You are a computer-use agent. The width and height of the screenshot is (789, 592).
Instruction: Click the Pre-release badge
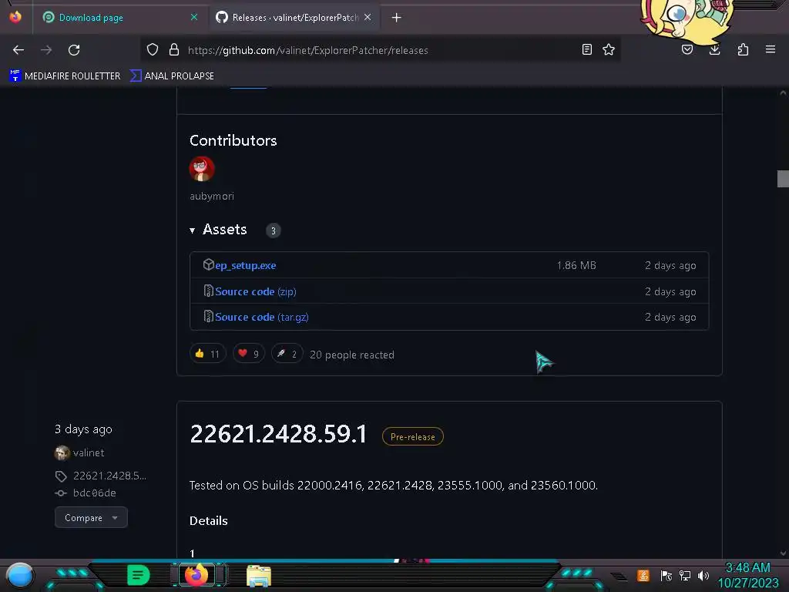click(x=413, y=436)
